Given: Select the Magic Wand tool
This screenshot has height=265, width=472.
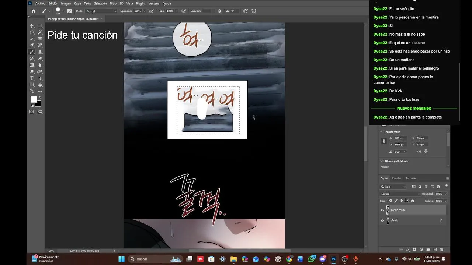Looking at the screenshot, I should [40, 32].
